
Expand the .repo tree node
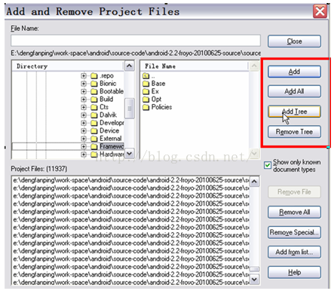(84, 75)
